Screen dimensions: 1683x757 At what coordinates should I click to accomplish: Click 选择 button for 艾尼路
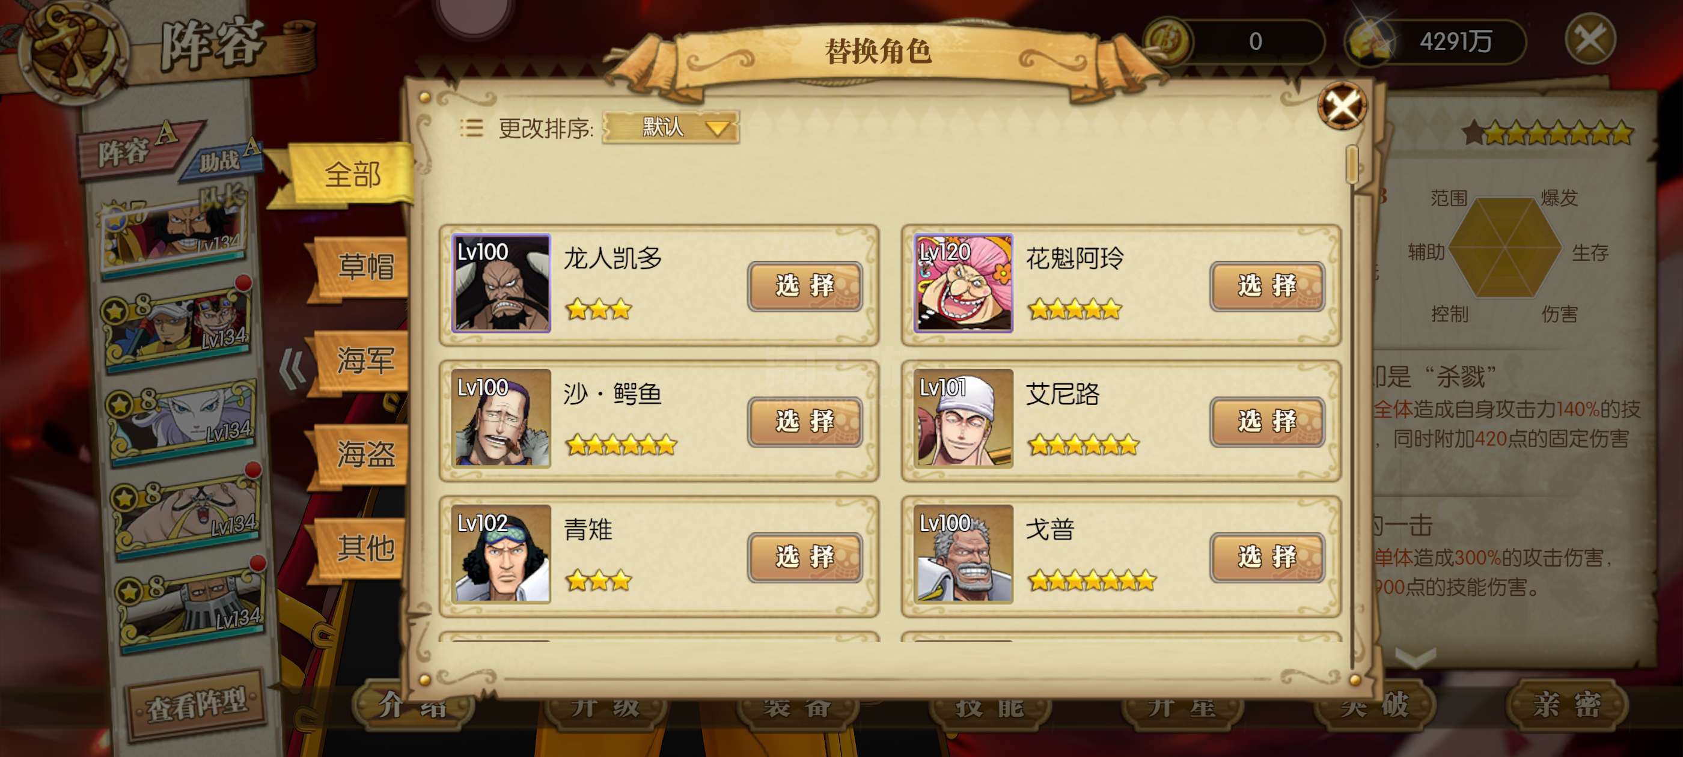[1267, 421]
